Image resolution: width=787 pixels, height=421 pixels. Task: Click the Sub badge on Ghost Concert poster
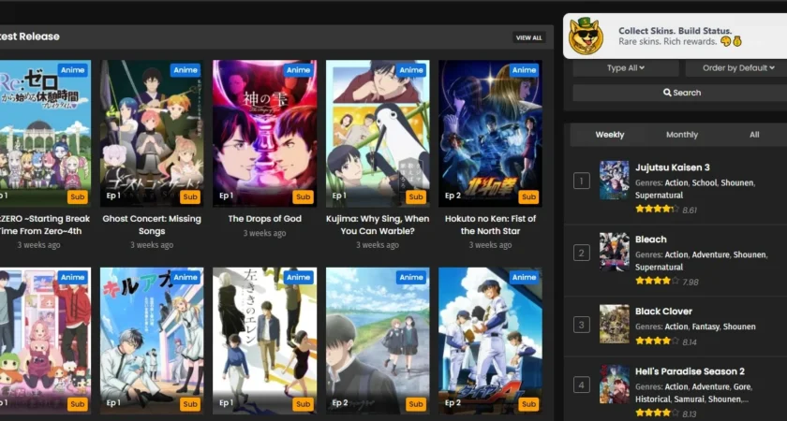pos(189,197)
